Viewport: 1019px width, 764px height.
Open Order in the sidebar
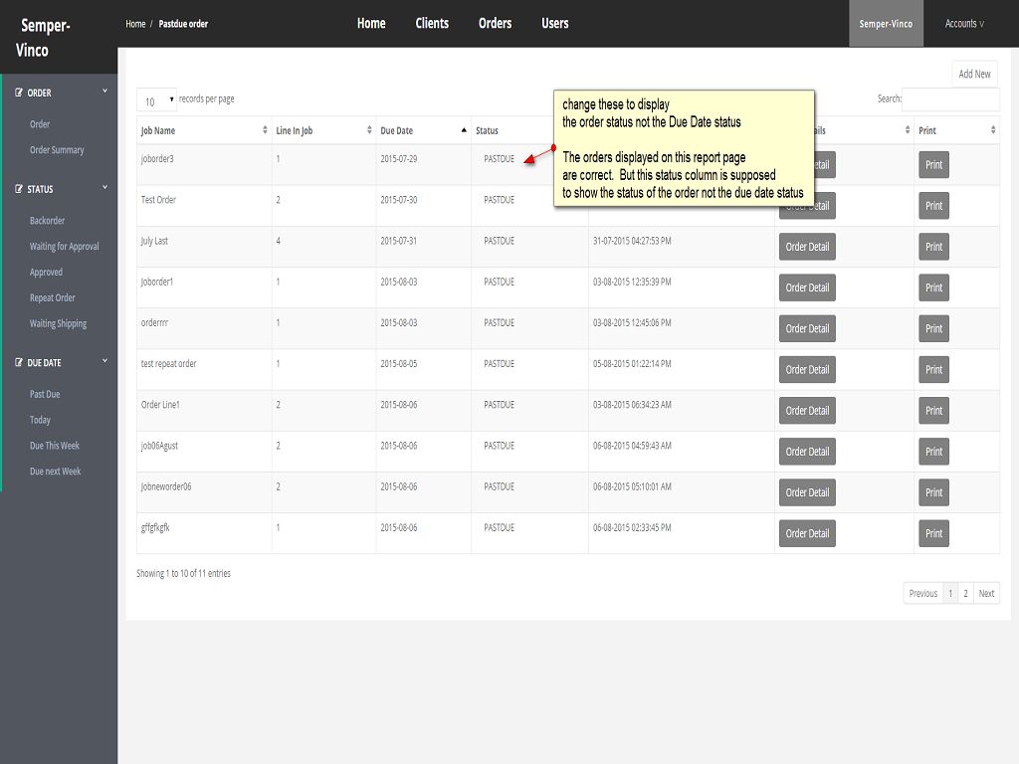40,124
